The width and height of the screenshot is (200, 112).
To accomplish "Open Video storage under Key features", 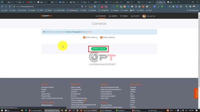I will click(x=75, y=87).
